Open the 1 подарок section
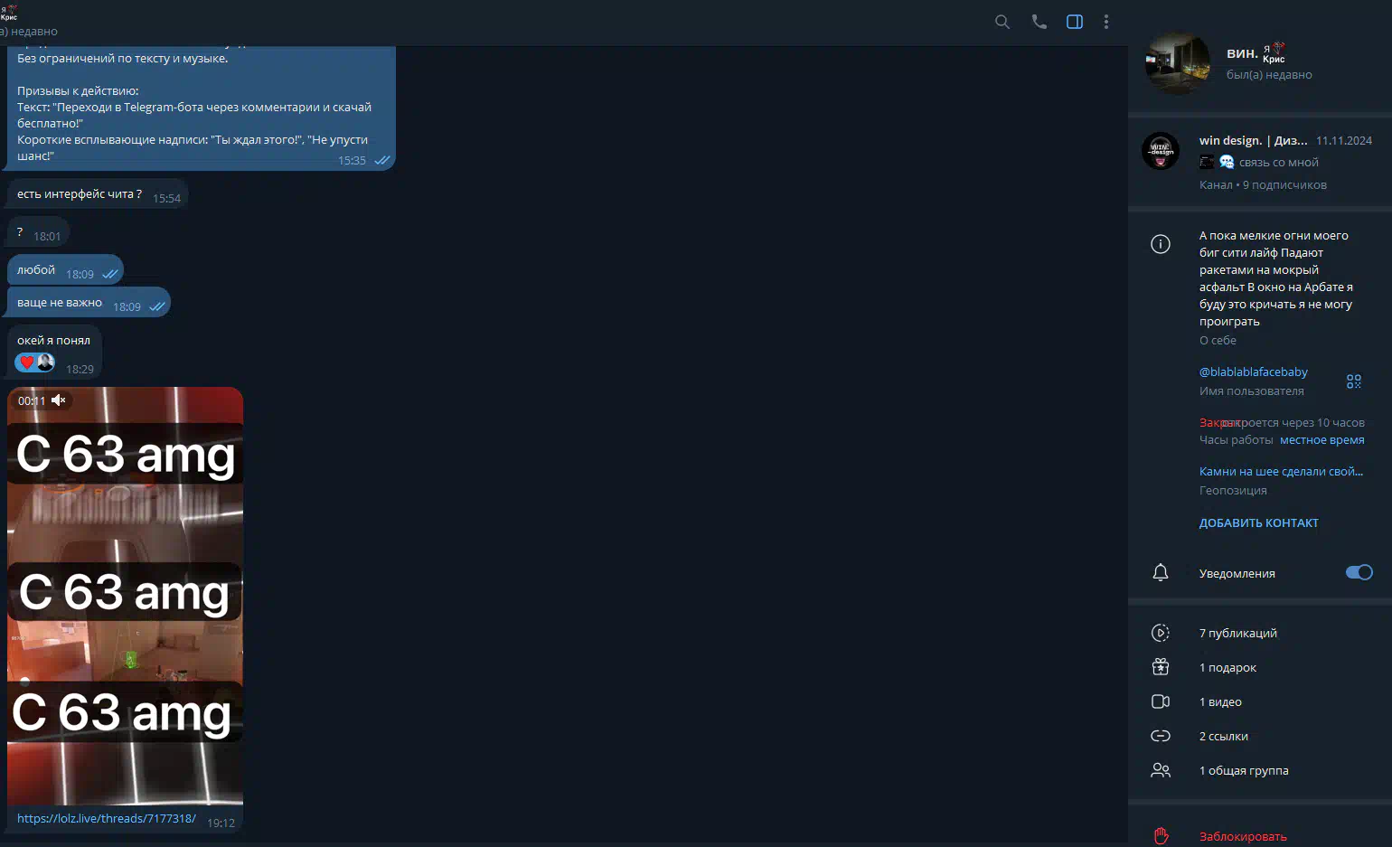 point(1227,667)
